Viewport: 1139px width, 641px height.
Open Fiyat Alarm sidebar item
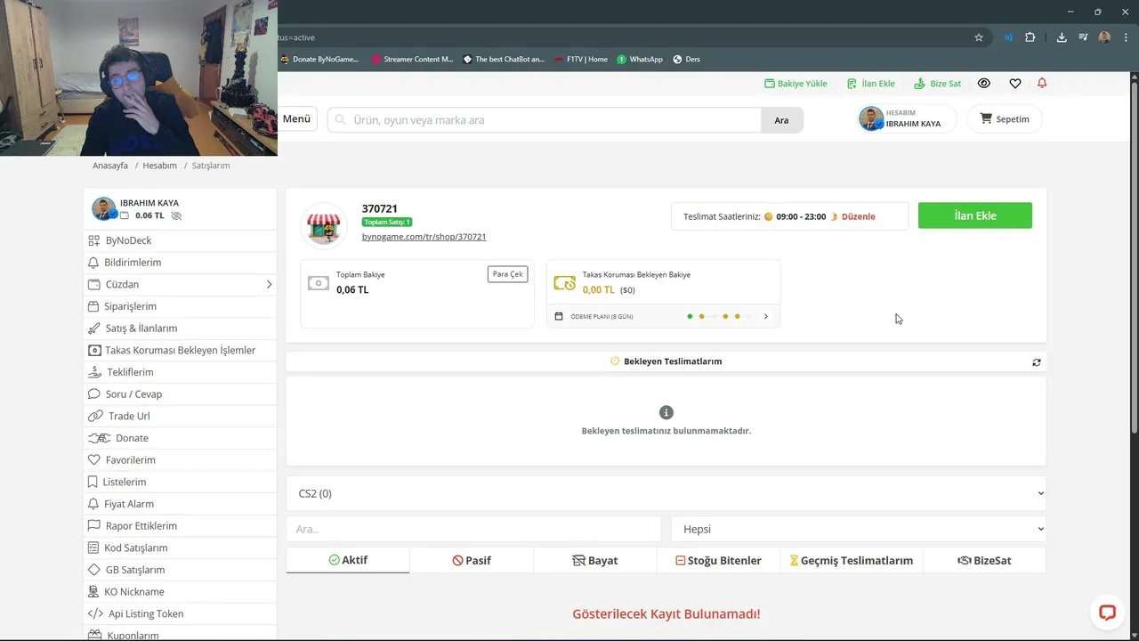[x=180, y=504]
